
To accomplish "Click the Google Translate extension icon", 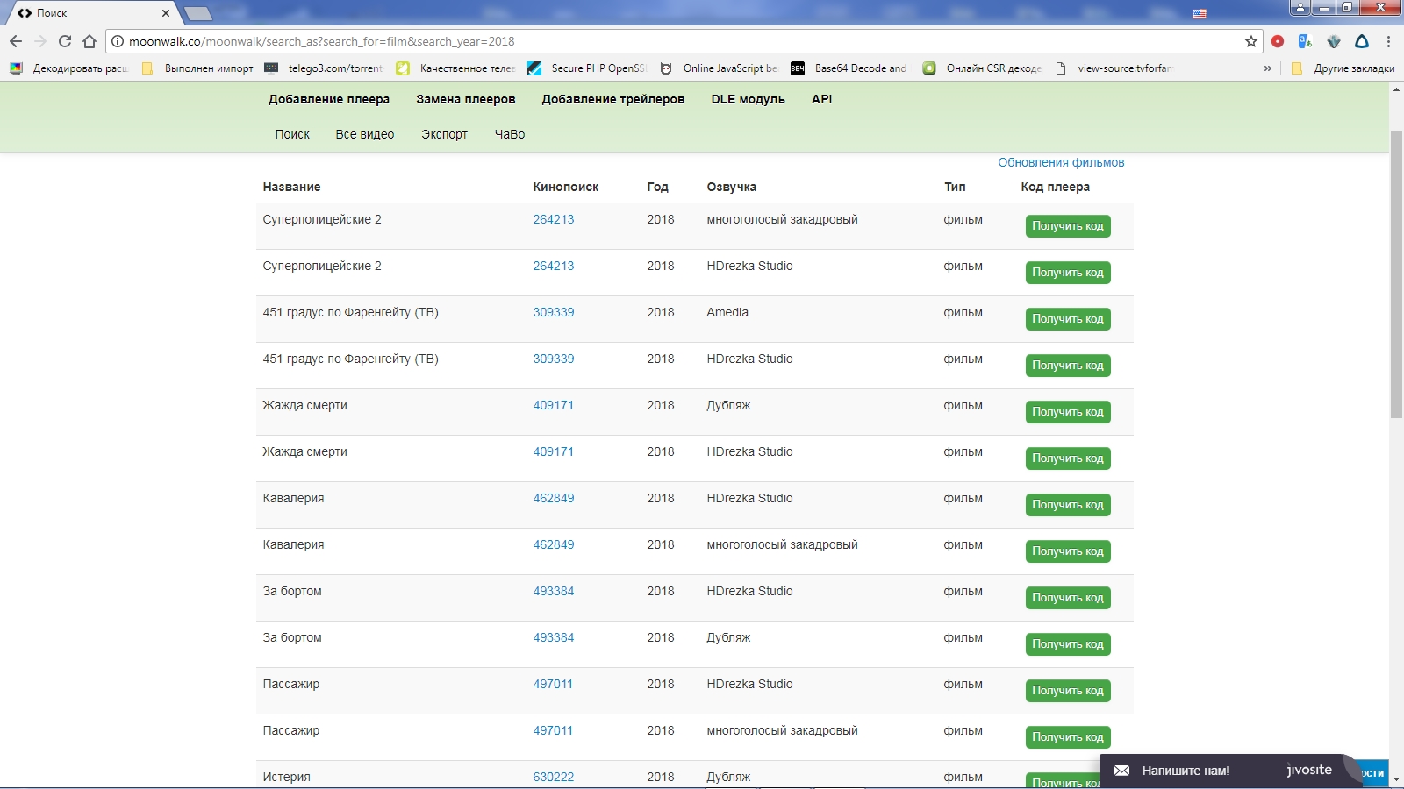I will [1305, 41].
